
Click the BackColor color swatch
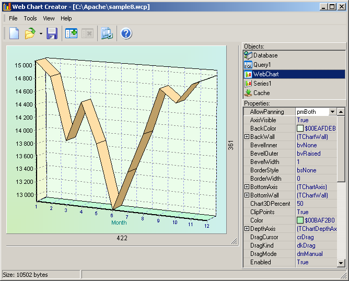300,128
